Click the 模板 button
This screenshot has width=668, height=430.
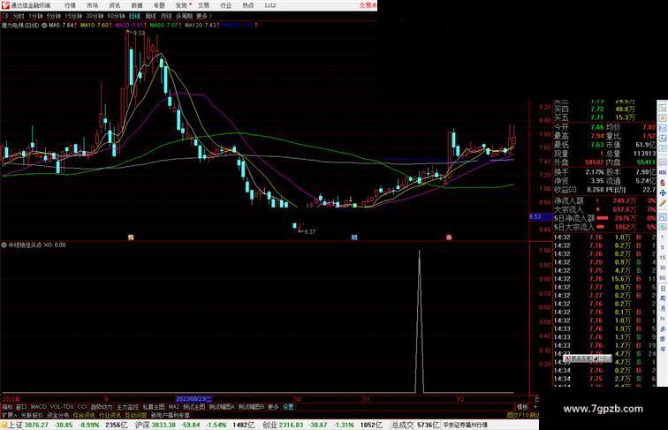pos(522,407)
